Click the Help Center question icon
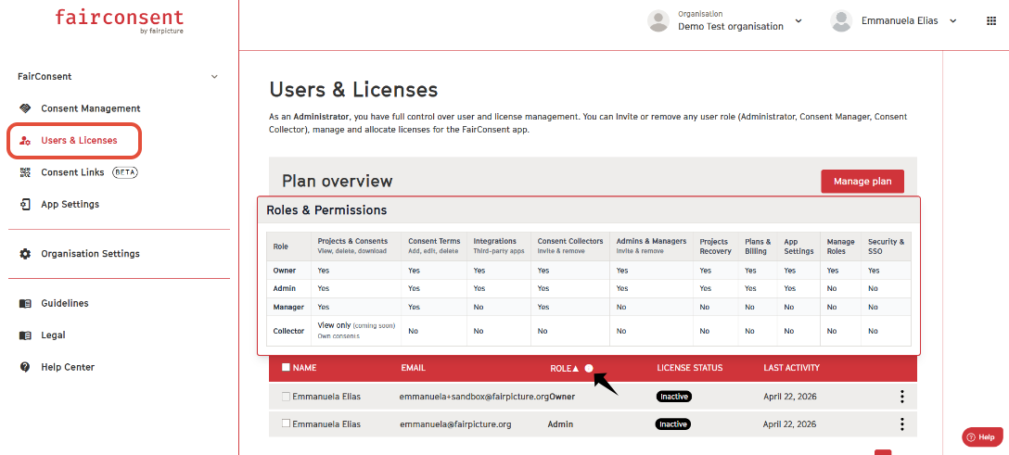The width and height of the screenshot is (1009, 455). point(25,367)
